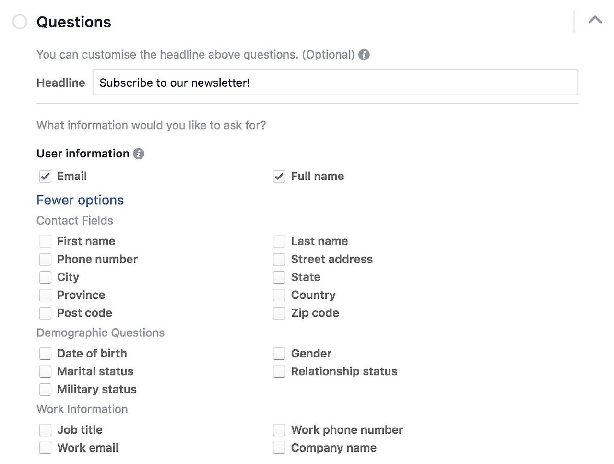Enable the Zip code checkbox

coord(279,313)
